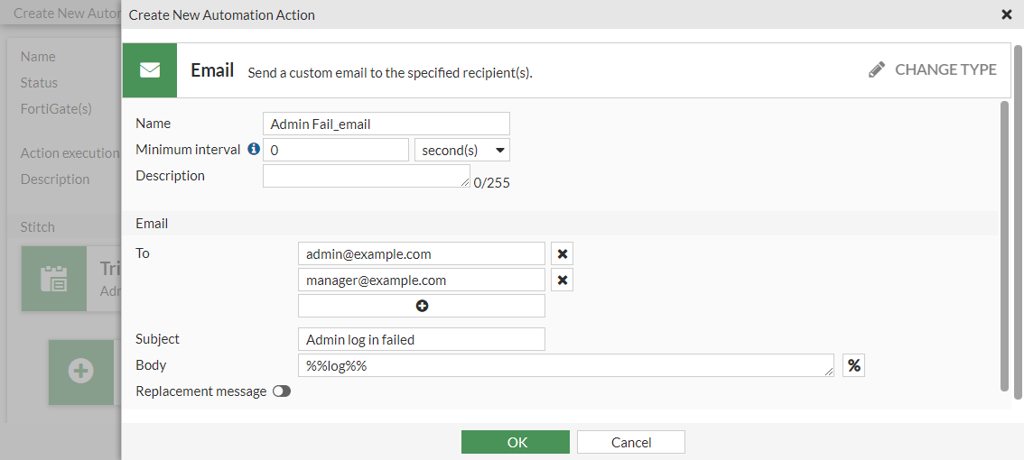Remove manager@example.com recipient with X icon
1024x460 pixels.
coord(562,281)
